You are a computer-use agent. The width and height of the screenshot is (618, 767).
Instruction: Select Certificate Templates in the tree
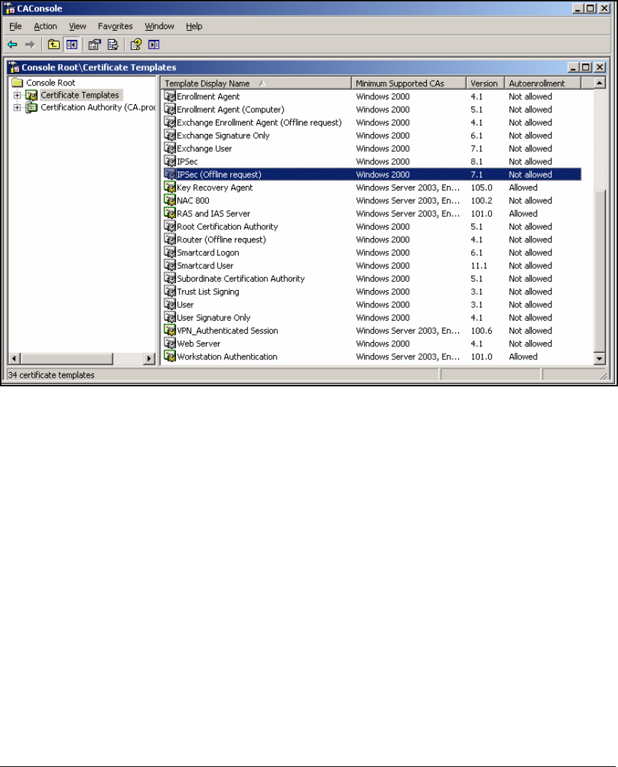[x=80, y=95]
